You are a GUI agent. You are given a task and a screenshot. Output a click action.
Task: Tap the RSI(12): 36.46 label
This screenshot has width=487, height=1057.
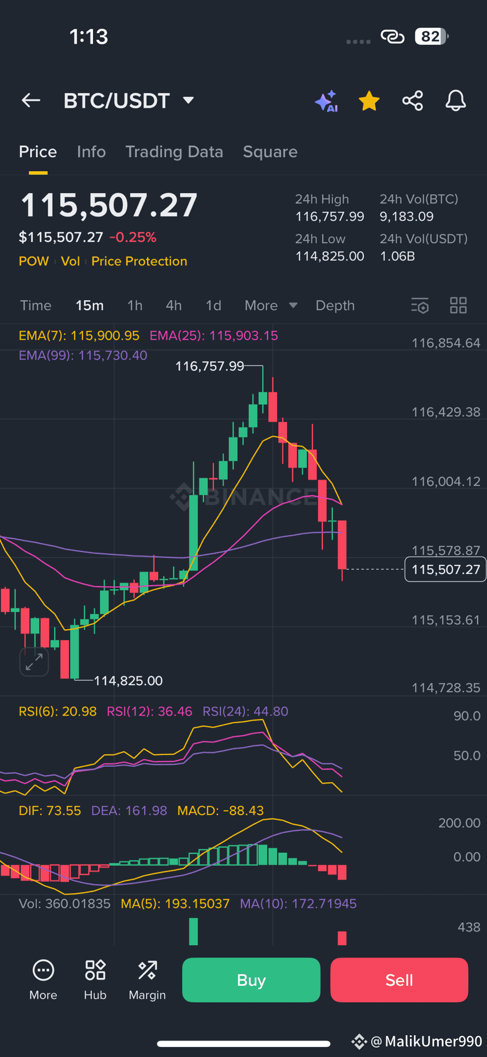coord(149,711)
